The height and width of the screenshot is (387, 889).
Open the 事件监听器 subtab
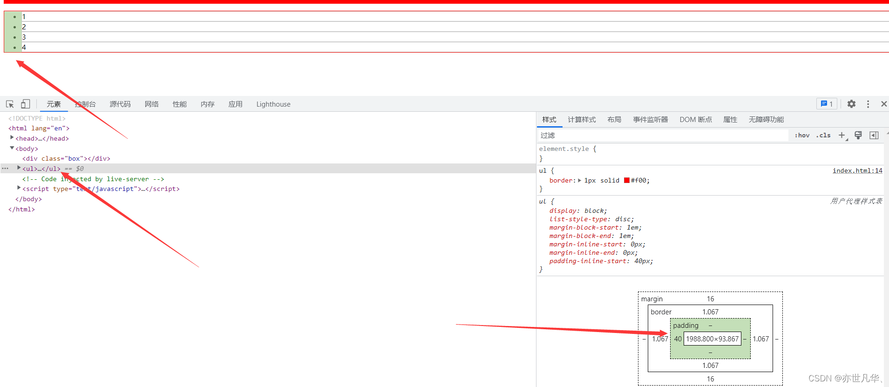(x=651, y=120)
